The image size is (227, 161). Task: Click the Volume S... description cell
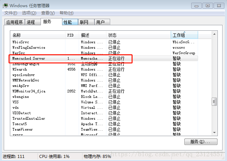(92, 102)
